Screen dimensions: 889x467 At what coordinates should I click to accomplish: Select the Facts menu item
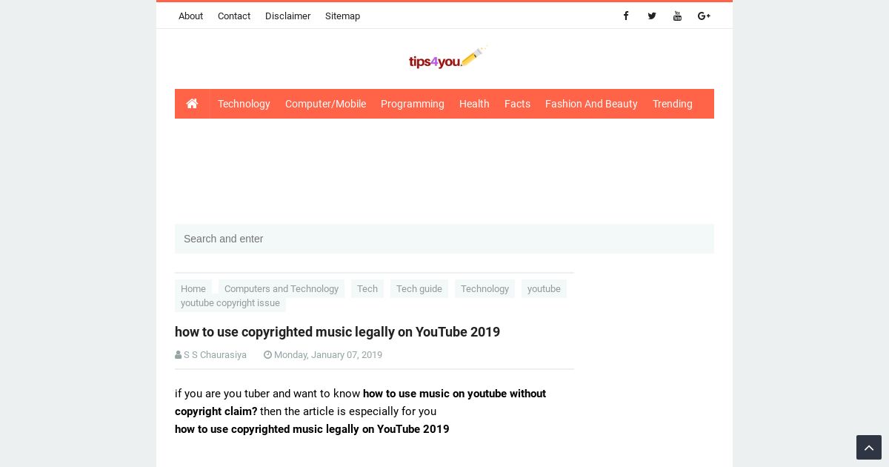[x=517, y=104]
